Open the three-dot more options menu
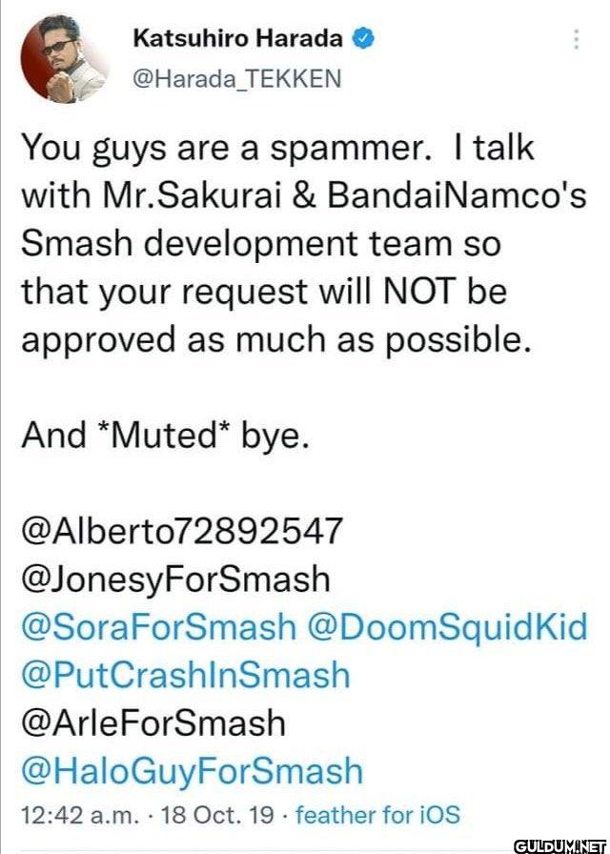 (x=577, y=39)
